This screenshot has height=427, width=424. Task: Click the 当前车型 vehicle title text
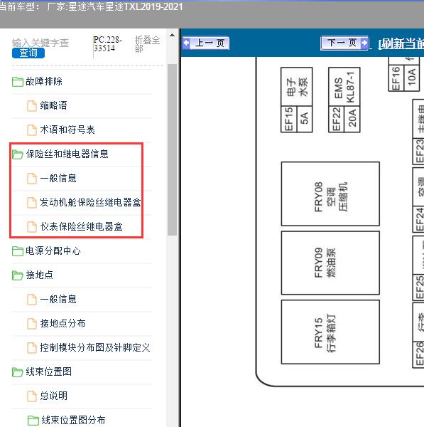click(x=92, y=6)
